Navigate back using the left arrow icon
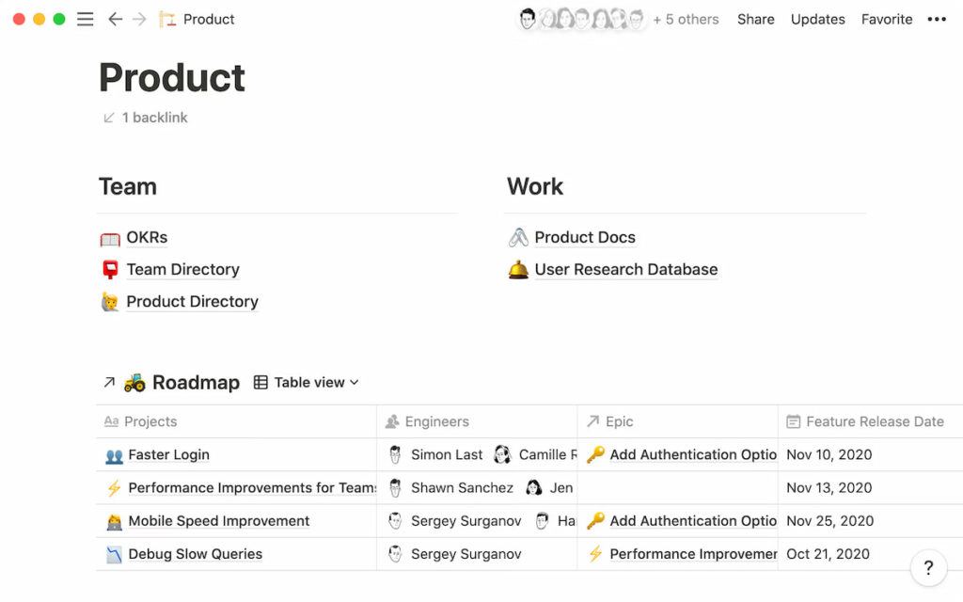 click(115, 19)
